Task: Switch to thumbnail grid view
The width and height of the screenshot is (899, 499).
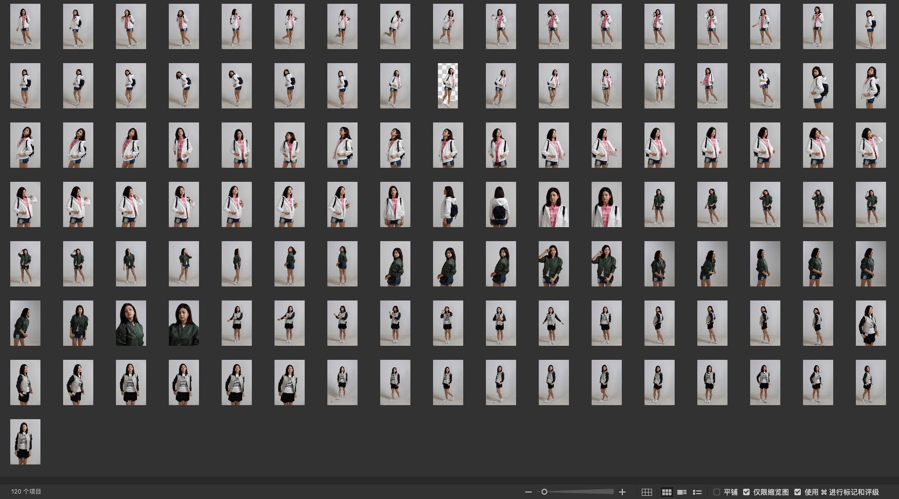Action: tap(667, 492)
